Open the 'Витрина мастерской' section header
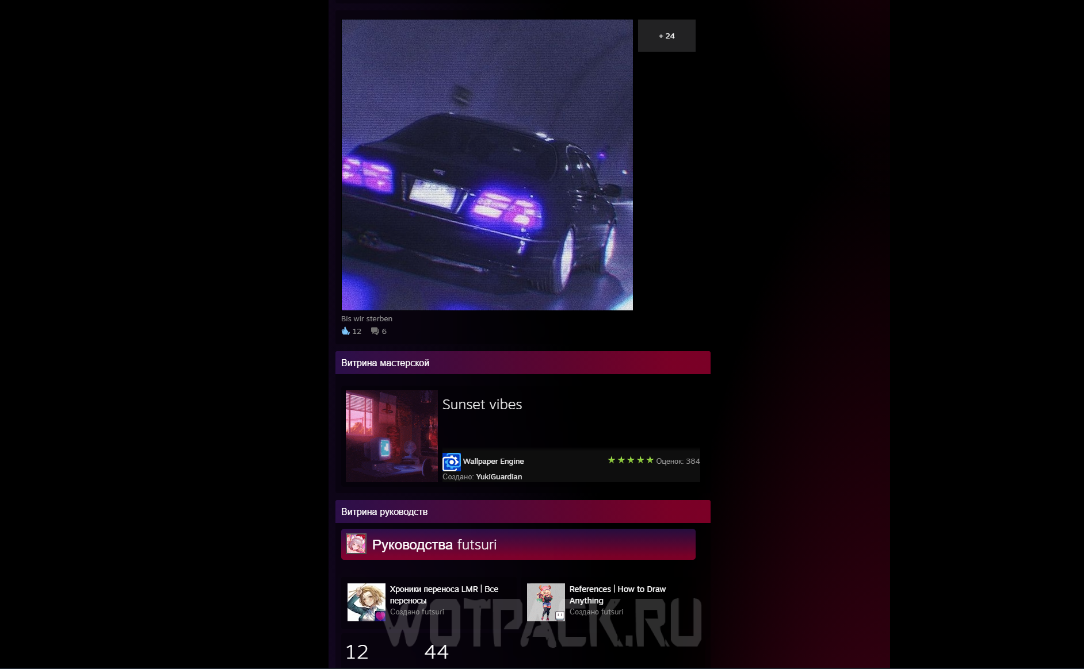 [x=385, y=363]
